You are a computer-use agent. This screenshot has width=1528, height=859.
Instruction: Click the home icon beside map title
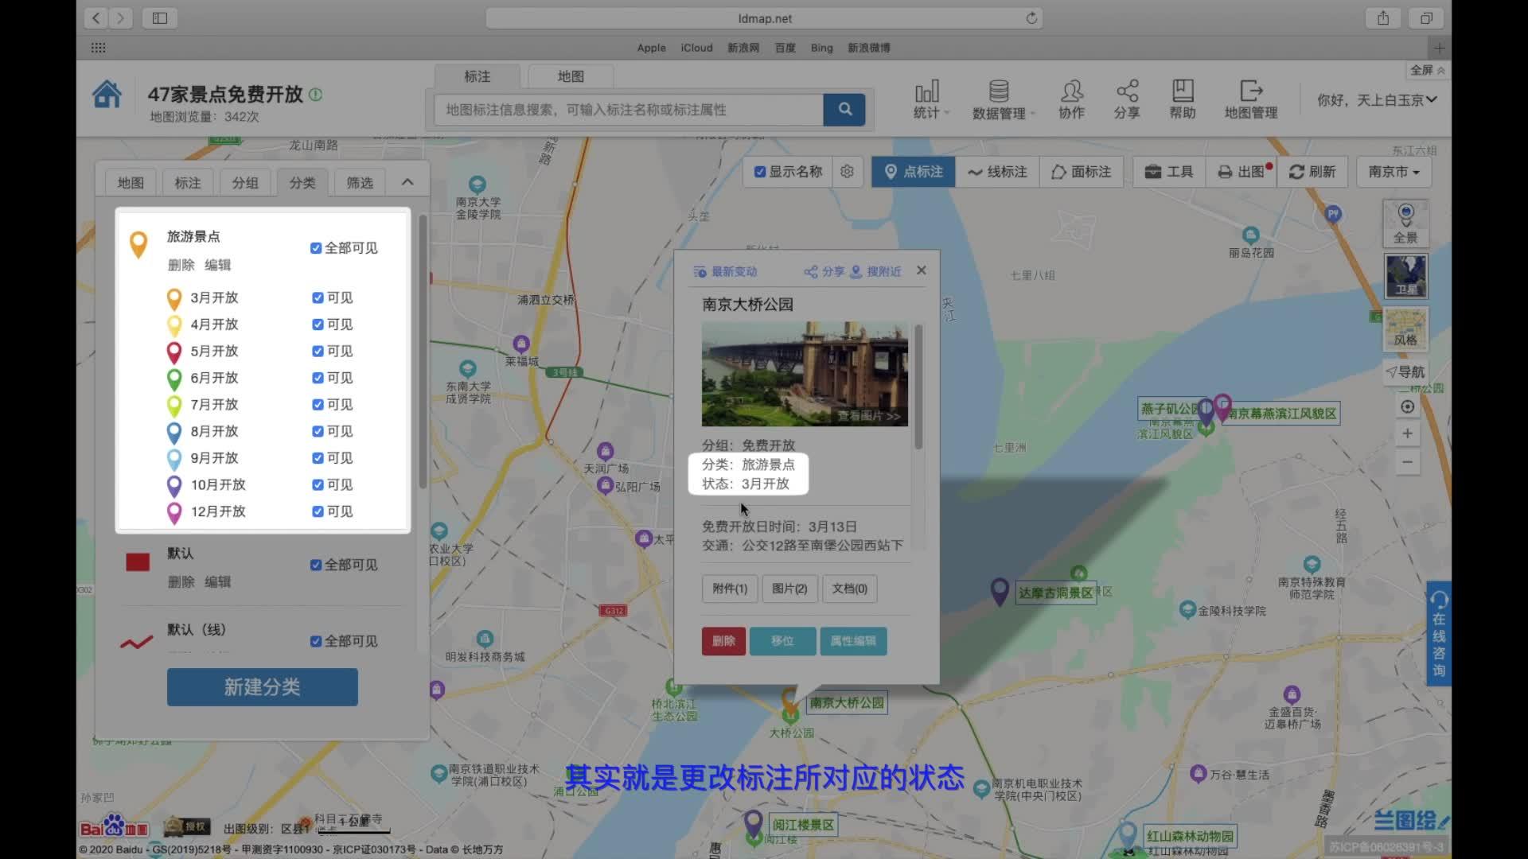(107, 95)
